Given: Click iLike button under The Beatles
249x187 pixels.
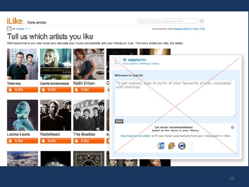Looking at the screenshot, I should (89, 141).
